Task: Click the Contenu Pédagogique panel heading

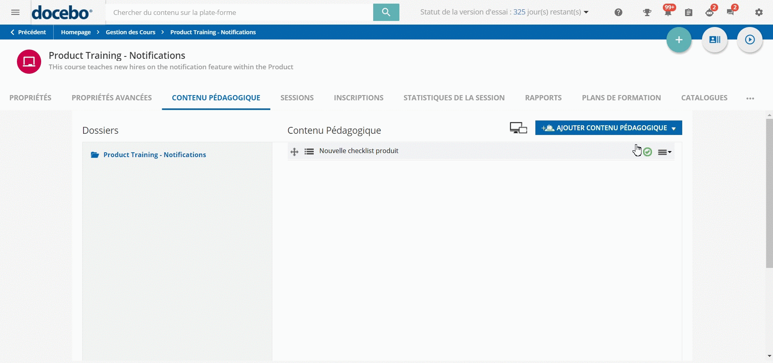Action: tap(334, 131)
